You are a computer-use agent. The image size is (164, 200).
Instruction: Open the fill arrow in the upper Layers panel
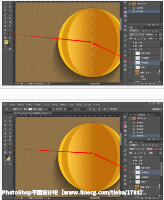(x=160, y=39)
